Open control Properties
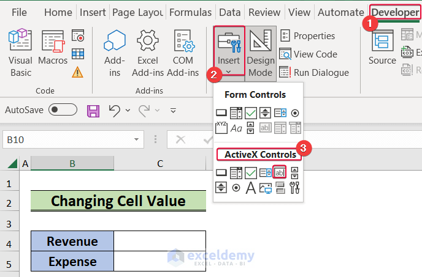This screenshot has height=277, width=422. tap(308, 35)
